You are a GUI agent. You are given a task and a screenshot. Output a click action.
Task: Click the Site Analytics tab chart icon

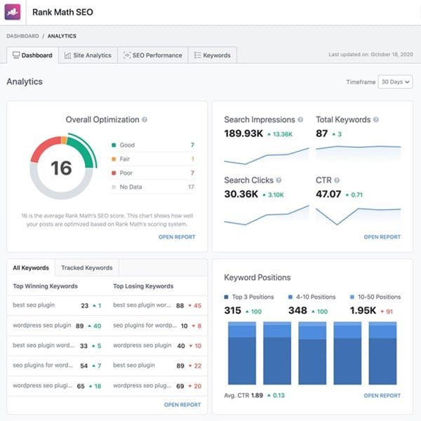pos(67,55)
